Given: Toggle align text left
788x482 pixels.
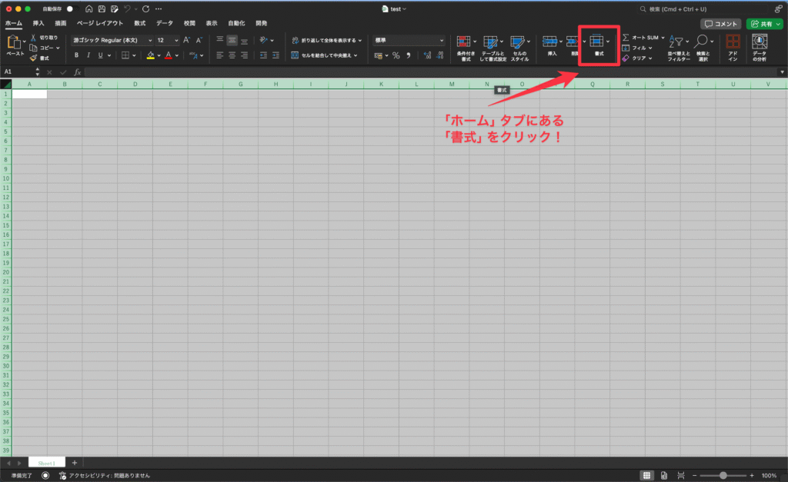Looking at the screenshot, I should [219, 55].
